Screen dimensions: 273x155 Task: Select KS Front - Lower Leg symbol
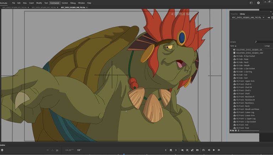click(245, 112)
